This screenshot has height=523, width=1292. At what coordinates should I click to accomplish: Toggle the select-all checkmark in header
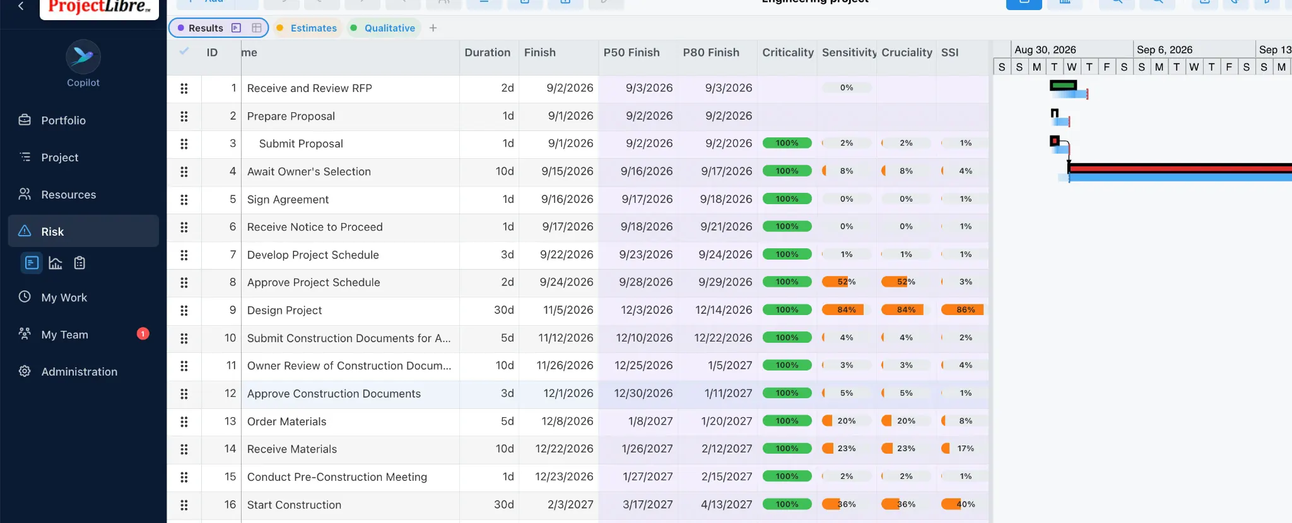click(184, 51)
